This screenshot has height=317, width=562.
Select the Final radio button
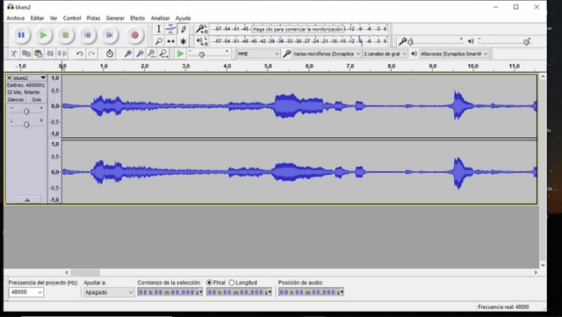[x=209, y=283]
